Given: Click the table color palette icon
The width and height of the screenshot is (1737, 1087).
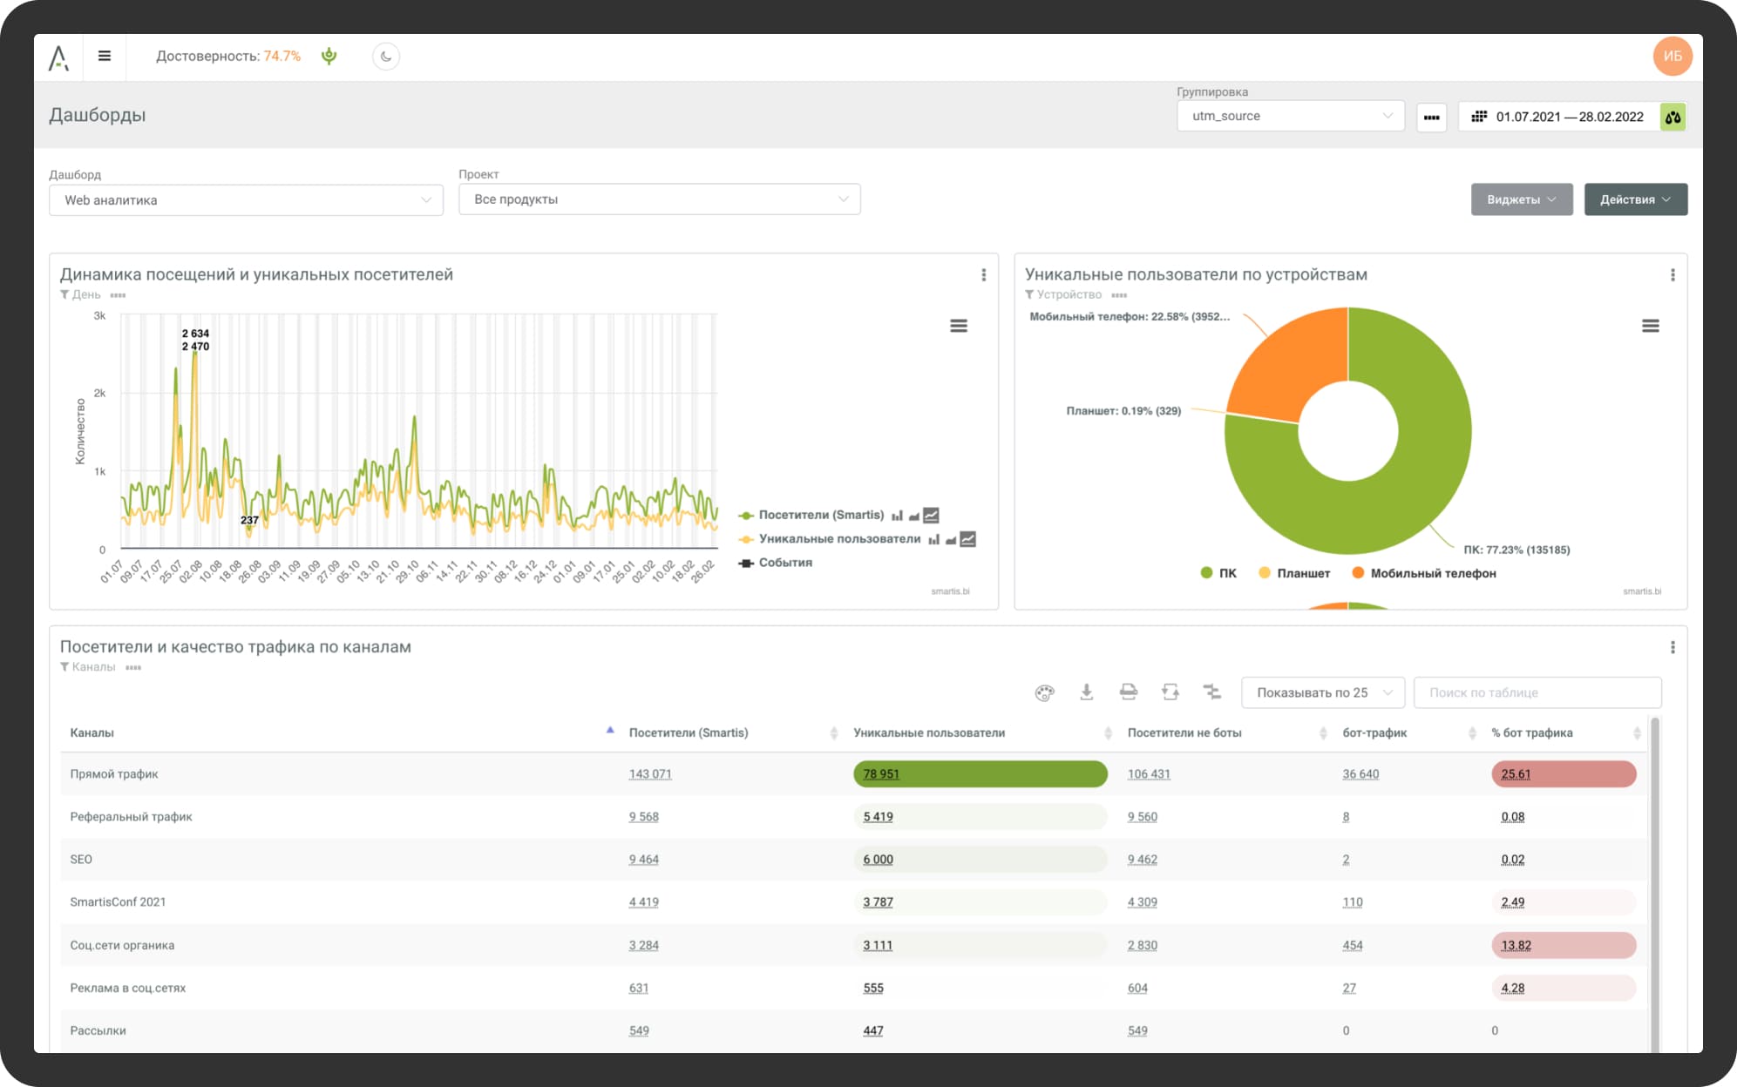Looking at the screenshot, I should click(1044, 692).
